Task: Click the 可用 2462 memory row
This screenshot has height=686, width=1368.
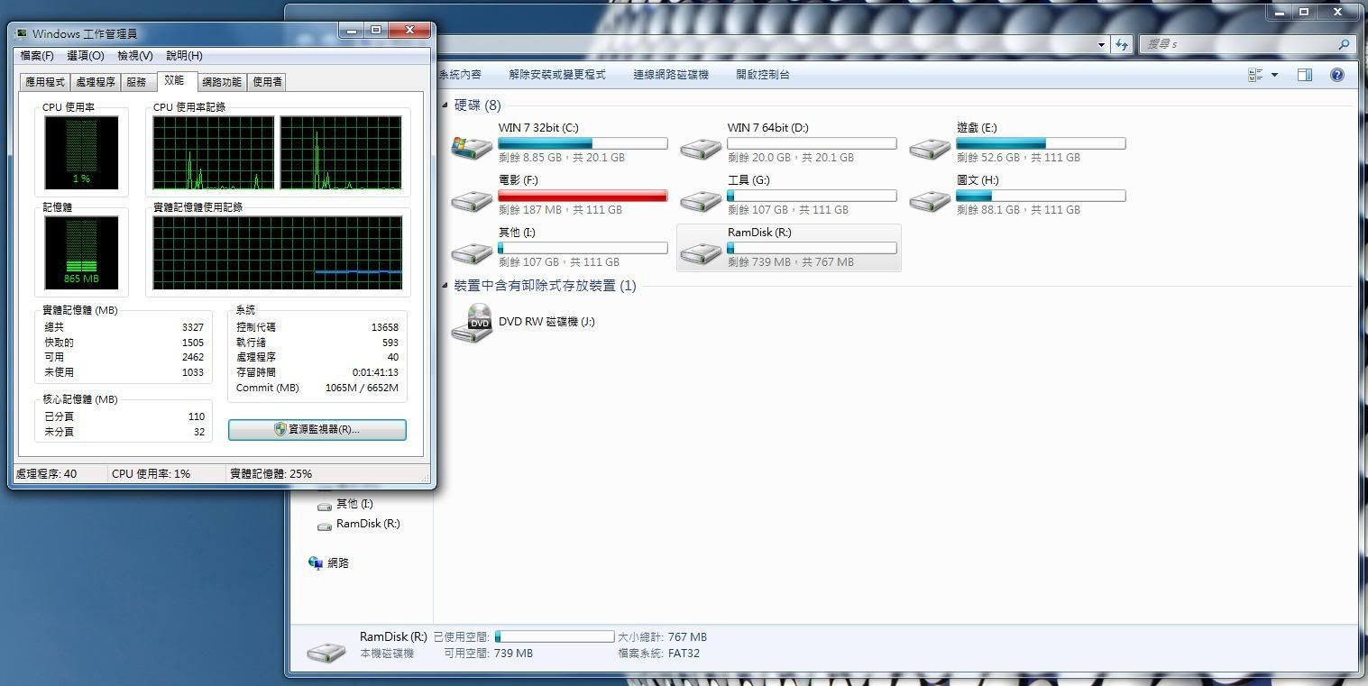Action: pyautogui.click(x=124, y=357)
